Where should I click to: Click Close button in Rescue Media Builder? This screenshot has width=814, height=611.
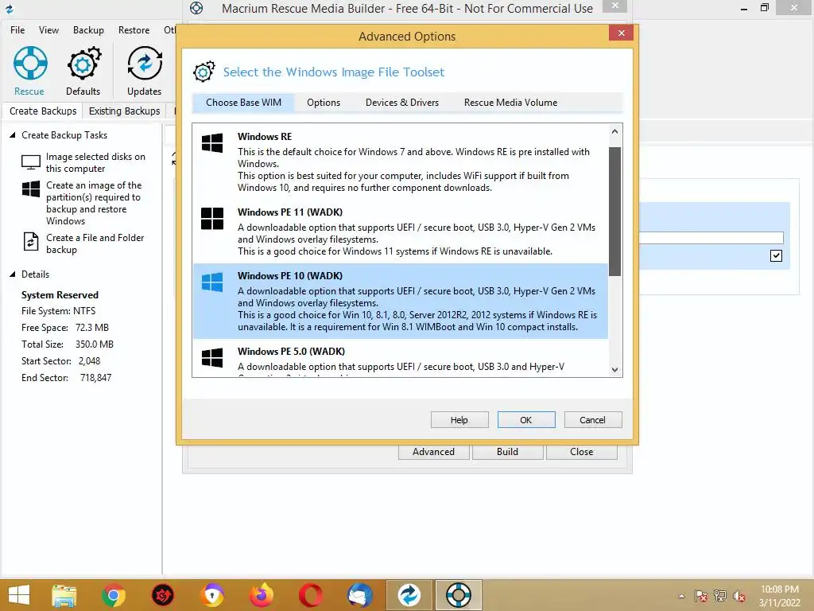[x=581, y=452]
